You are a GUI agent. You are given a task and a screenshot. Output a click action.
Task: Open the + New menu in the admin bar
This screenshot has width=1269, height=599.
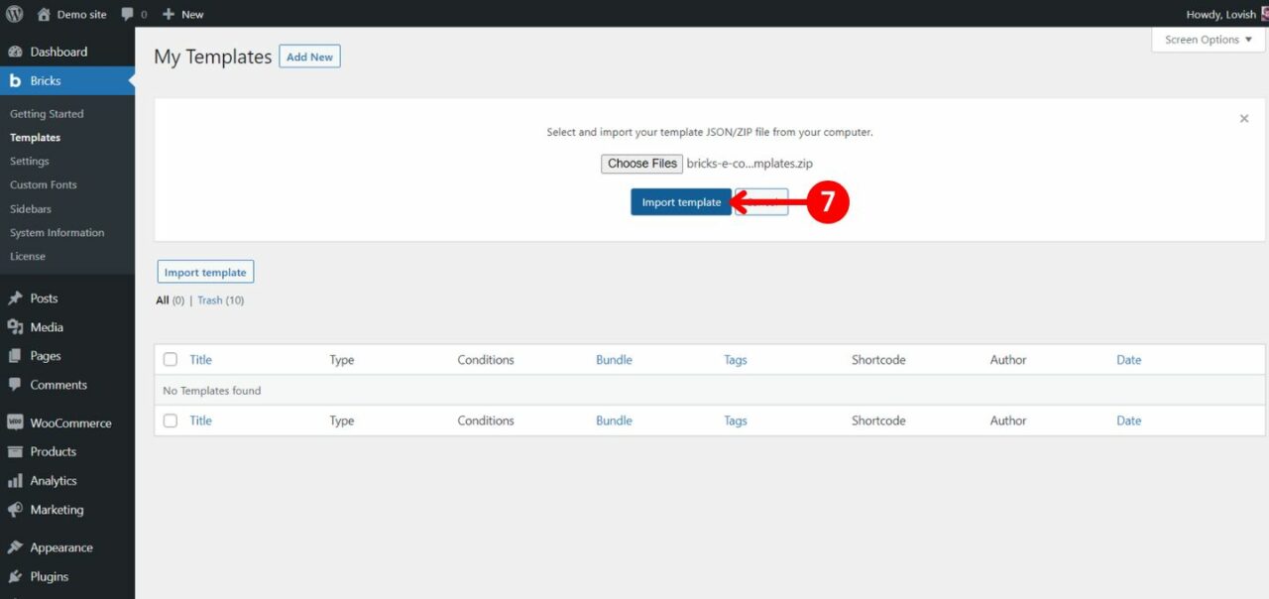(182, 14)
